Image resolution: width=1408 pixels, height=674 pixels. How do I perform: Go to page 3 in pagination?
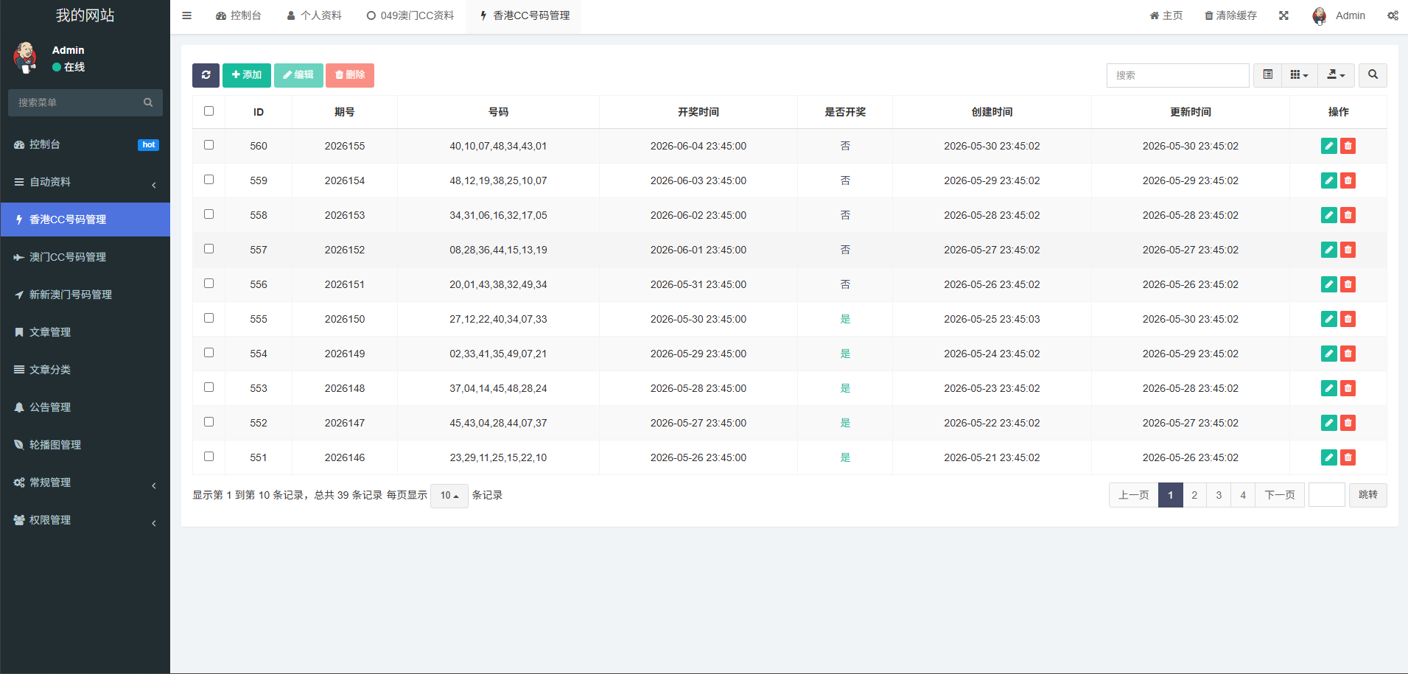click(1219, 495)
